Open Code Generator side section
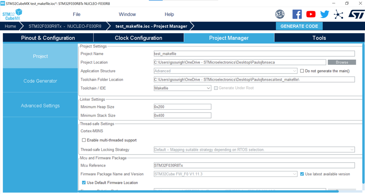This screenshot has width=365, height=194. 40,81
